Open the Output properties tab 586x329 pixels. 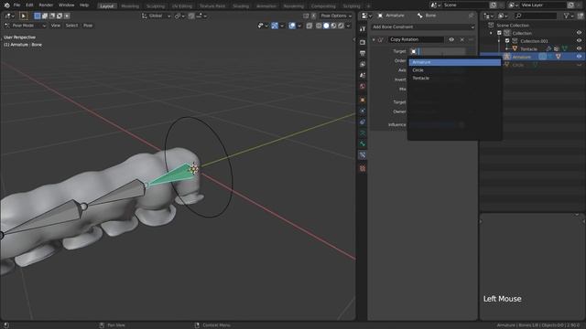[363, 53]
